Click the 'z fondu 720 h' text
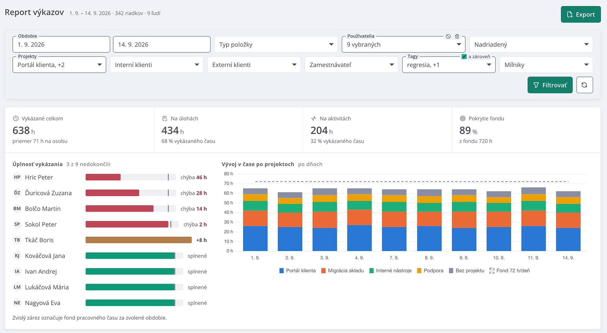 [476, 141]
